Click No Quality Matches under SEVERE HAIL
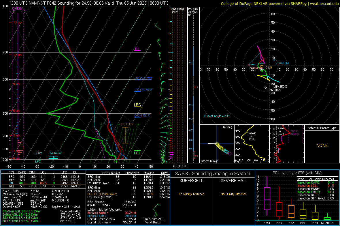Image resolution: width=340 pixels, height=226 pixels. pyautogui.click(x=233, y=194)
